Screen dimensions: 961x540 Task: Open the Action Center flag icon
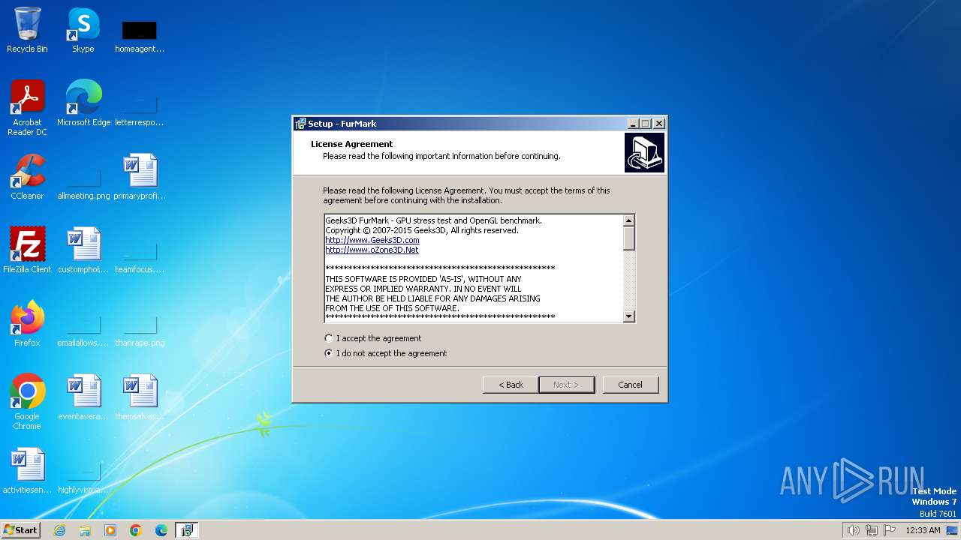(x=890, y=530)
